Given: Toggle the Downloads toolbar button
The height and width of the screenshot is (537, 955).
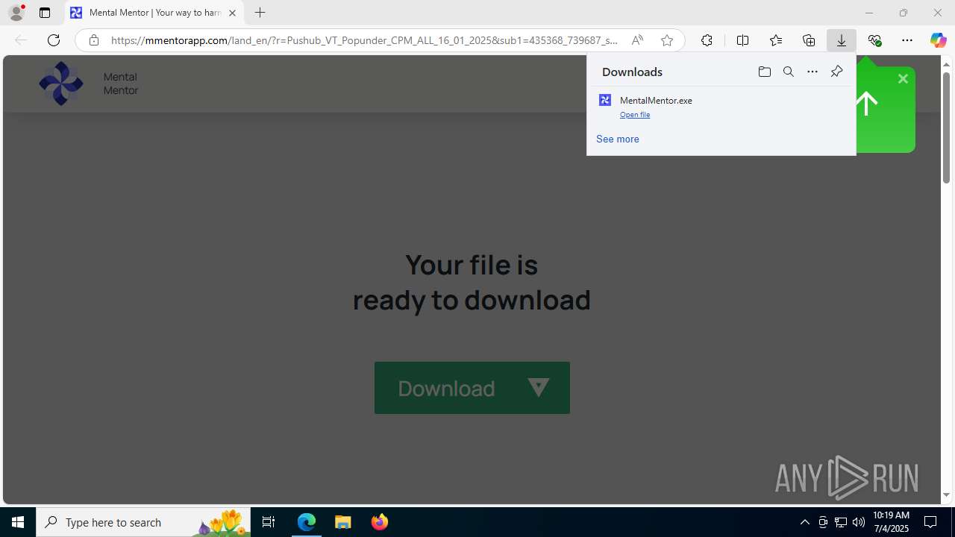Looking at the screenshot, I should (842, 40).
